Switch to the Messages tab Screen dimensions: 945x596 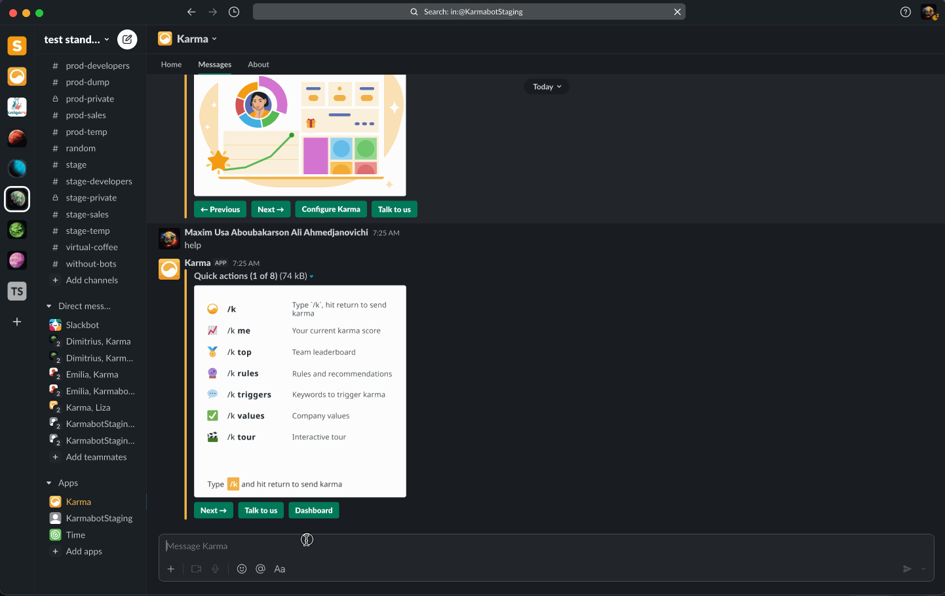coord(215,64)
